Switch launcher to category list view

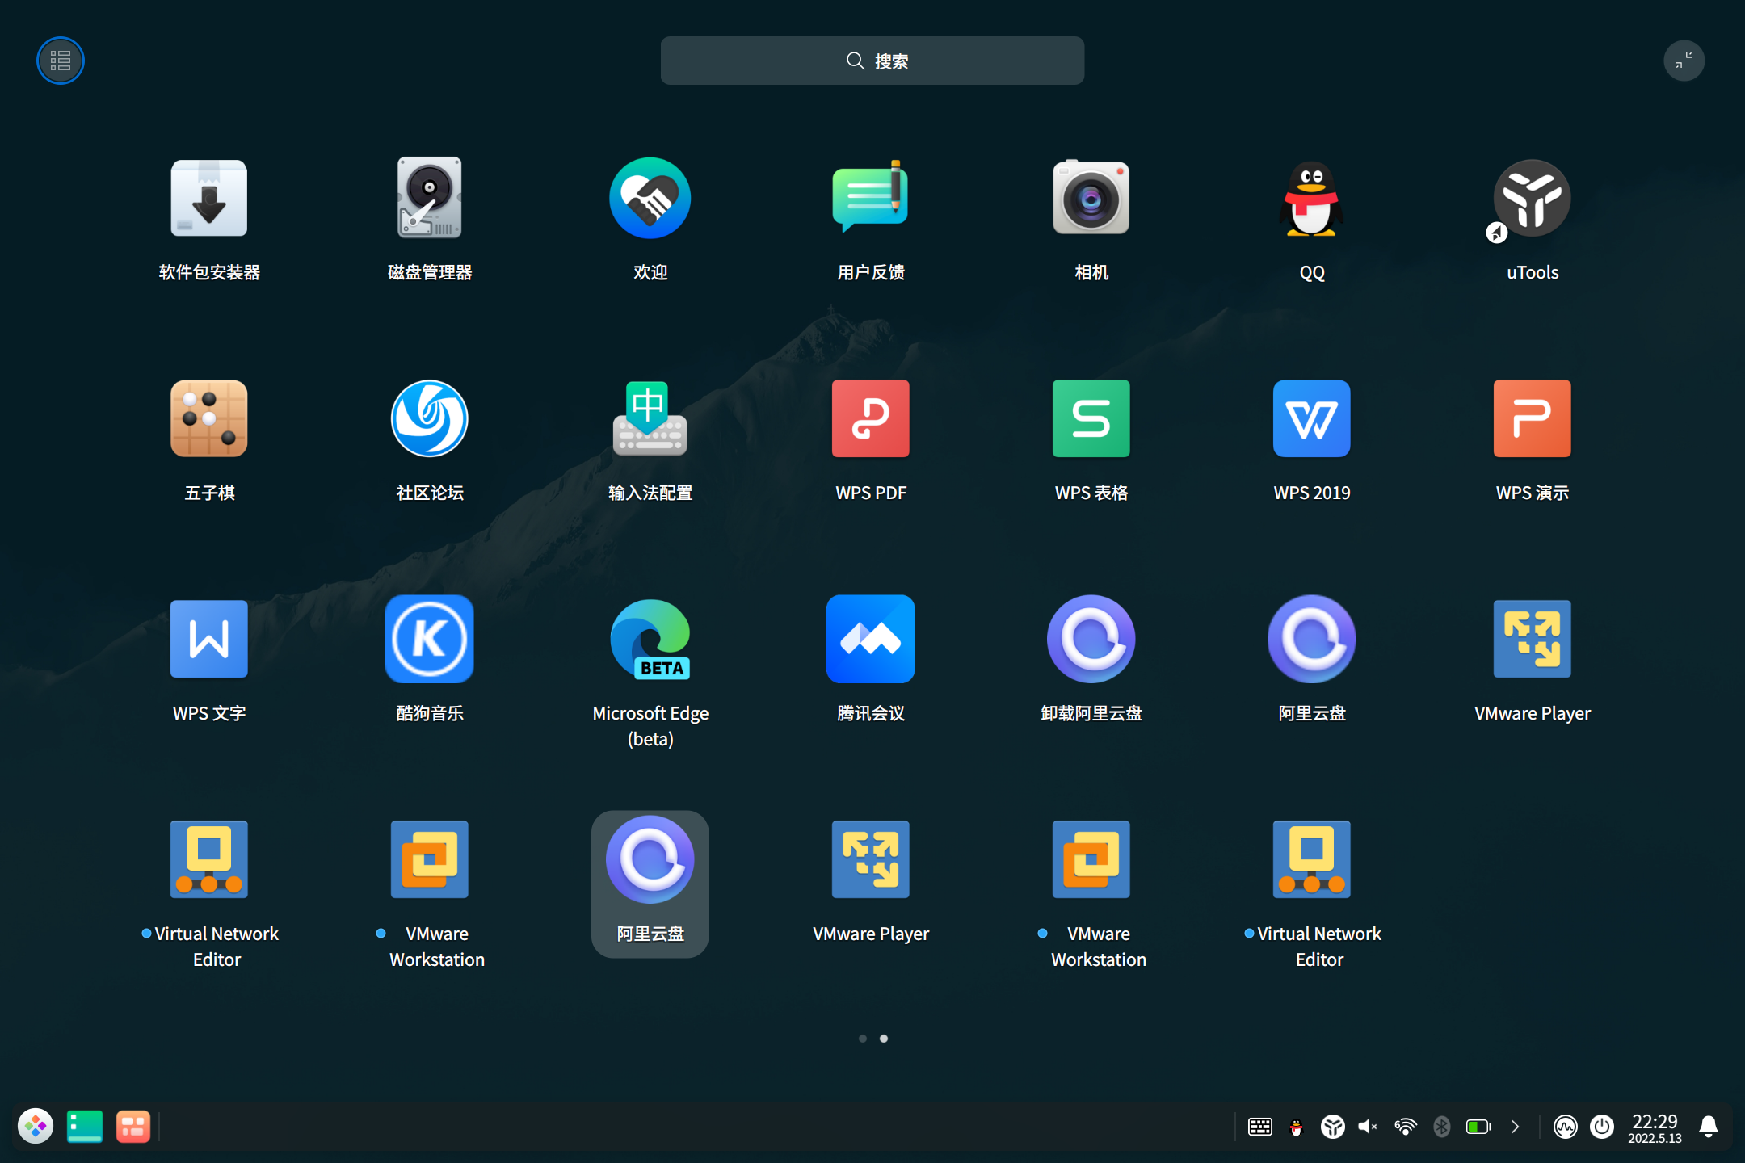60,60
